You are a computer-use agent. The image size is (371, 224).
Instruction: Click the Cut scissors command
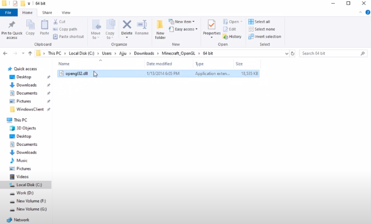click(x=59, y=22)
